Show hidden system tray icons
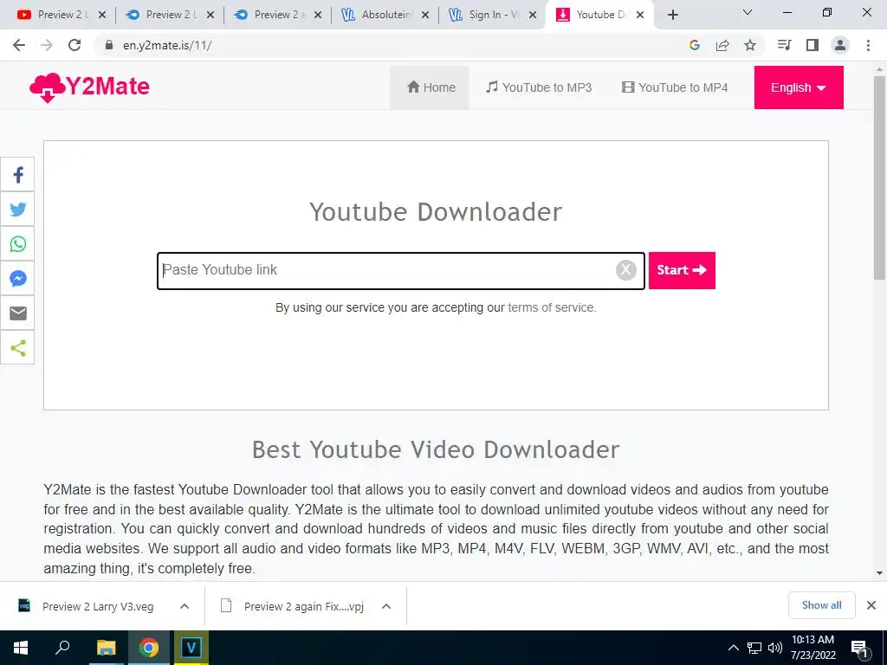Viewport: 887px width, 665px height. pos(733,648)
